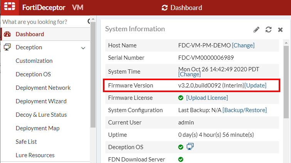291x163 pixels.
Task: Click the Fortinet logo icon
Action: (9, 8)
